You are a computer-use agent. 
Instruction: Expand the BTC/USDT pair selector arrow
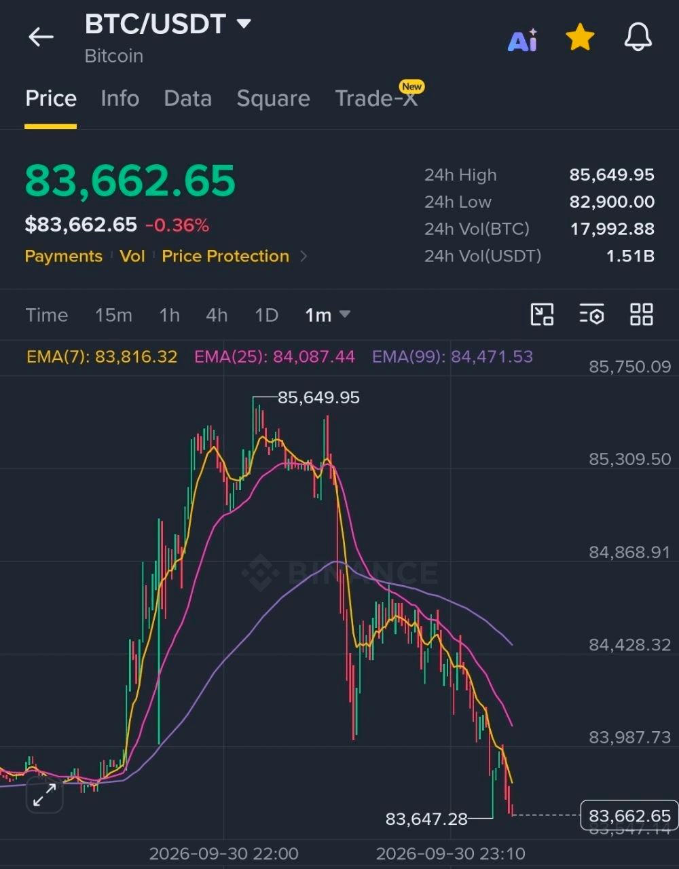[243, 24]
